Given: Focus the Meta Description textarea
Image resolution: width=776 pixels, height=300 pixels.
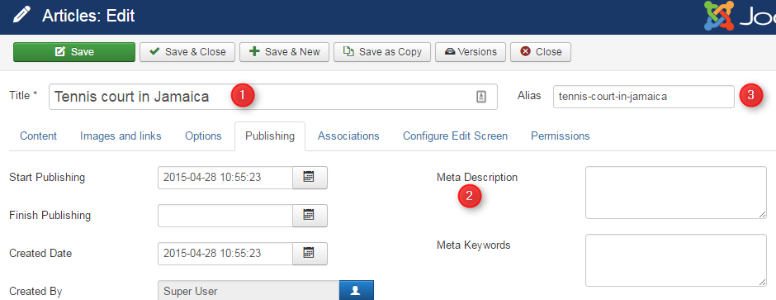Looking at the screenshot, I should point(676,193).
